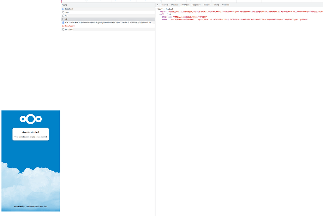Image resolution: width=323 pixels, height=216 pixels.
Task: Switch to the Timing tab
Action: [x=216, y=5]
